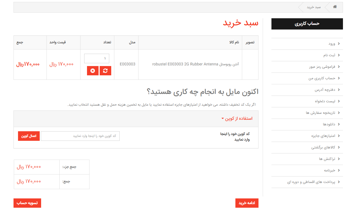This screenshot has width=350, height=215.
Task: Click the تسویه حساب checkout button
Action: click(x=27, y=203)
